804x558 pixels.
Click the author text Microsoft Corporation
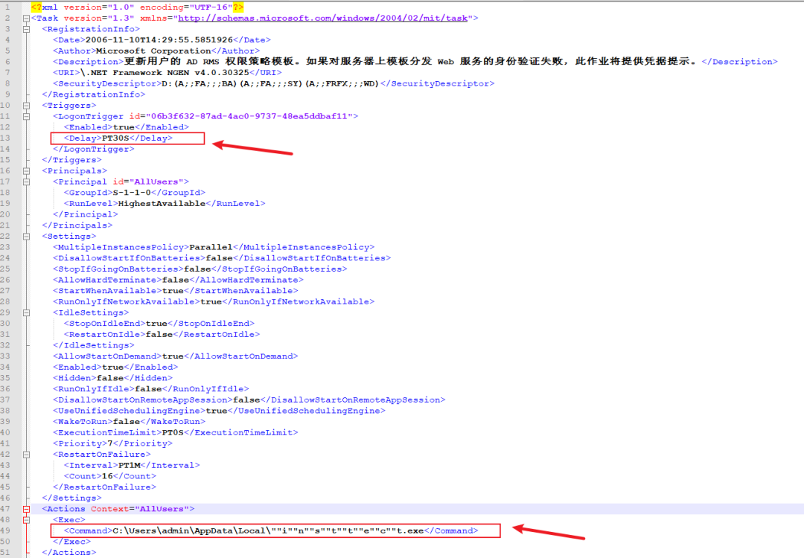tap(153, 51)
